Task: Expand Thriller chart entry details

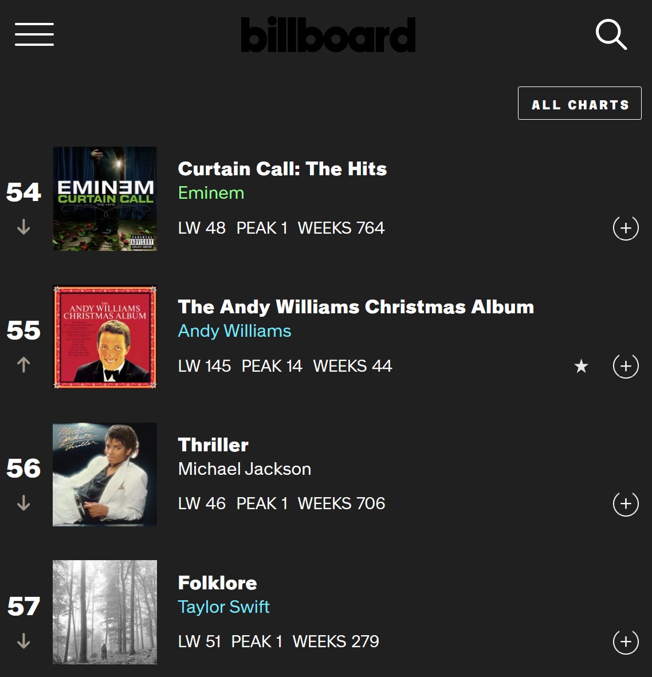Action: [x=626, y=504]
